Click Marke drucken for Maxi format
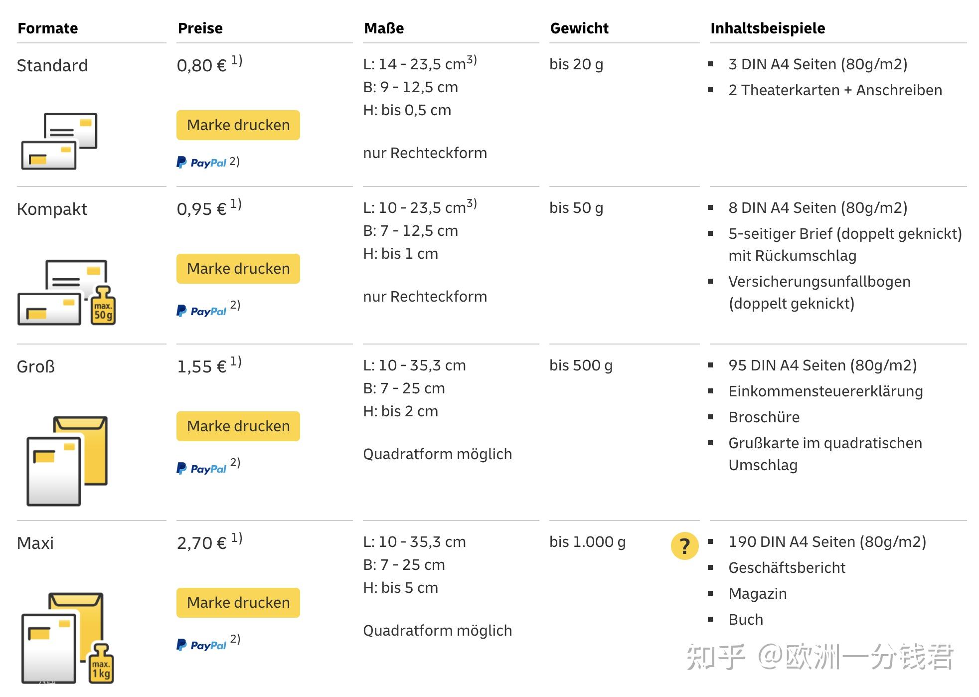This screenshot has width=979, height=697. tap(238, 602)
